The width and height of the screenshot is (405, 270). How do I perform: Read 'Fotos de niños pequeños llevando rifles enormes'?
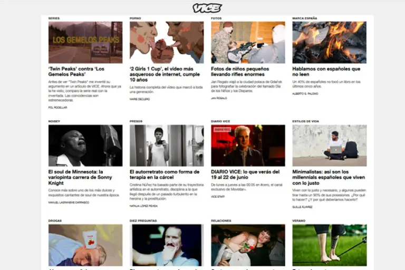240,72
